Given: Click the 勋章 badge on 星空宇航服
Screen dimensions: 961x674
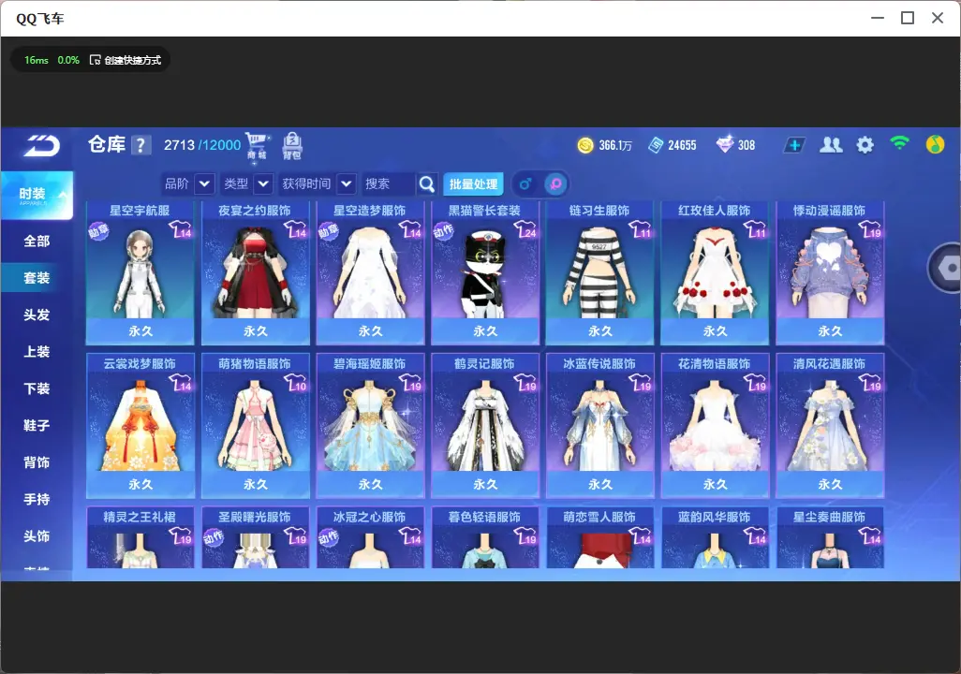Looking at the screenshot, I should (98, 231).
